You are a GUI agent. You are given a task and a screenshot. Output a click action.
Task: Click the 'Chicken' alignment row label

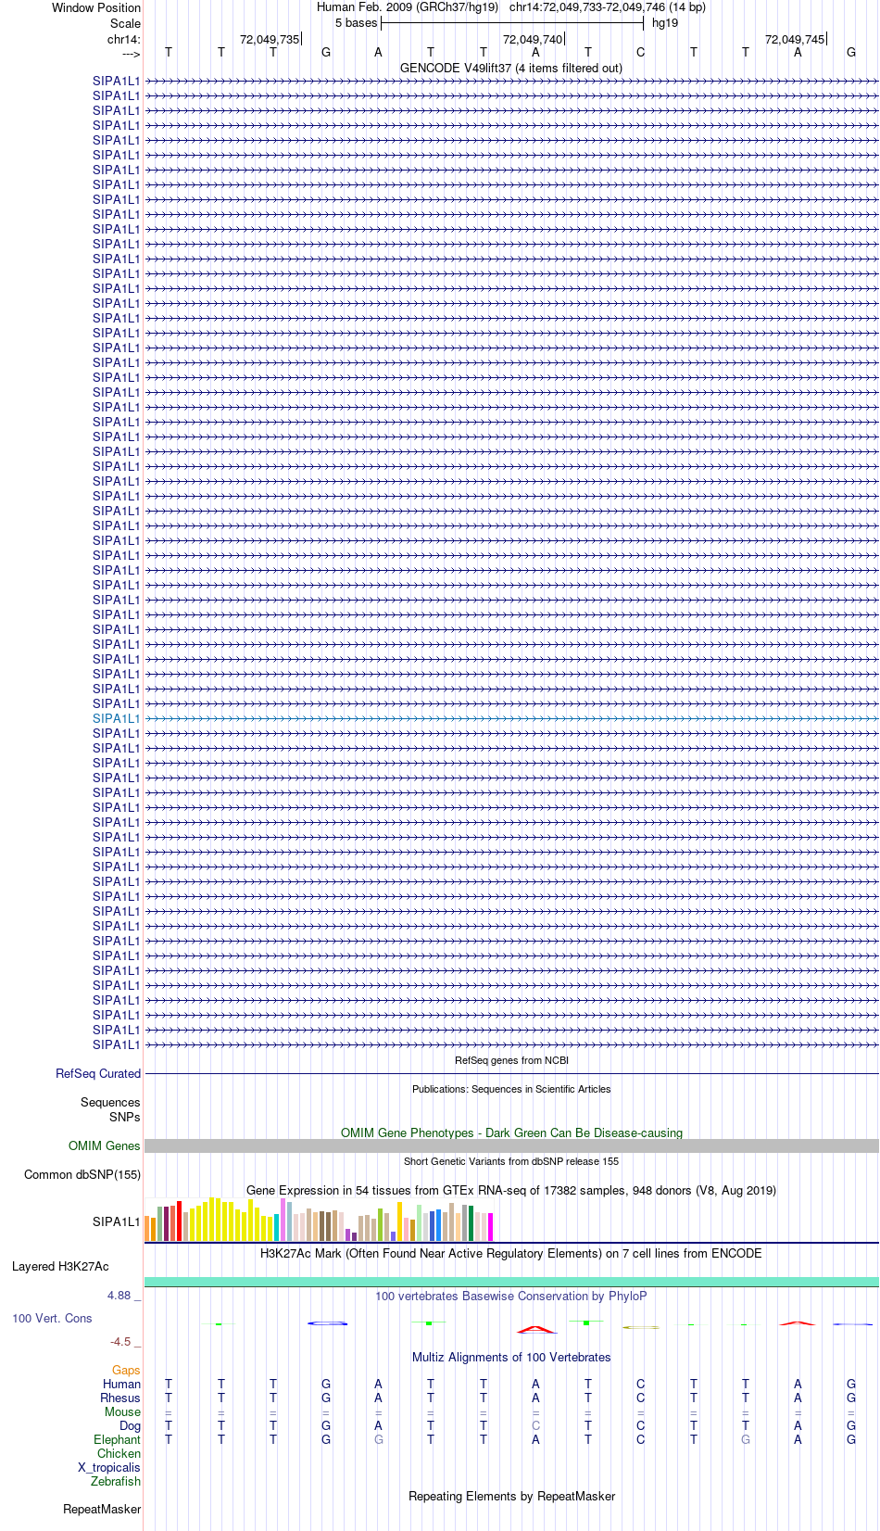119,1454
